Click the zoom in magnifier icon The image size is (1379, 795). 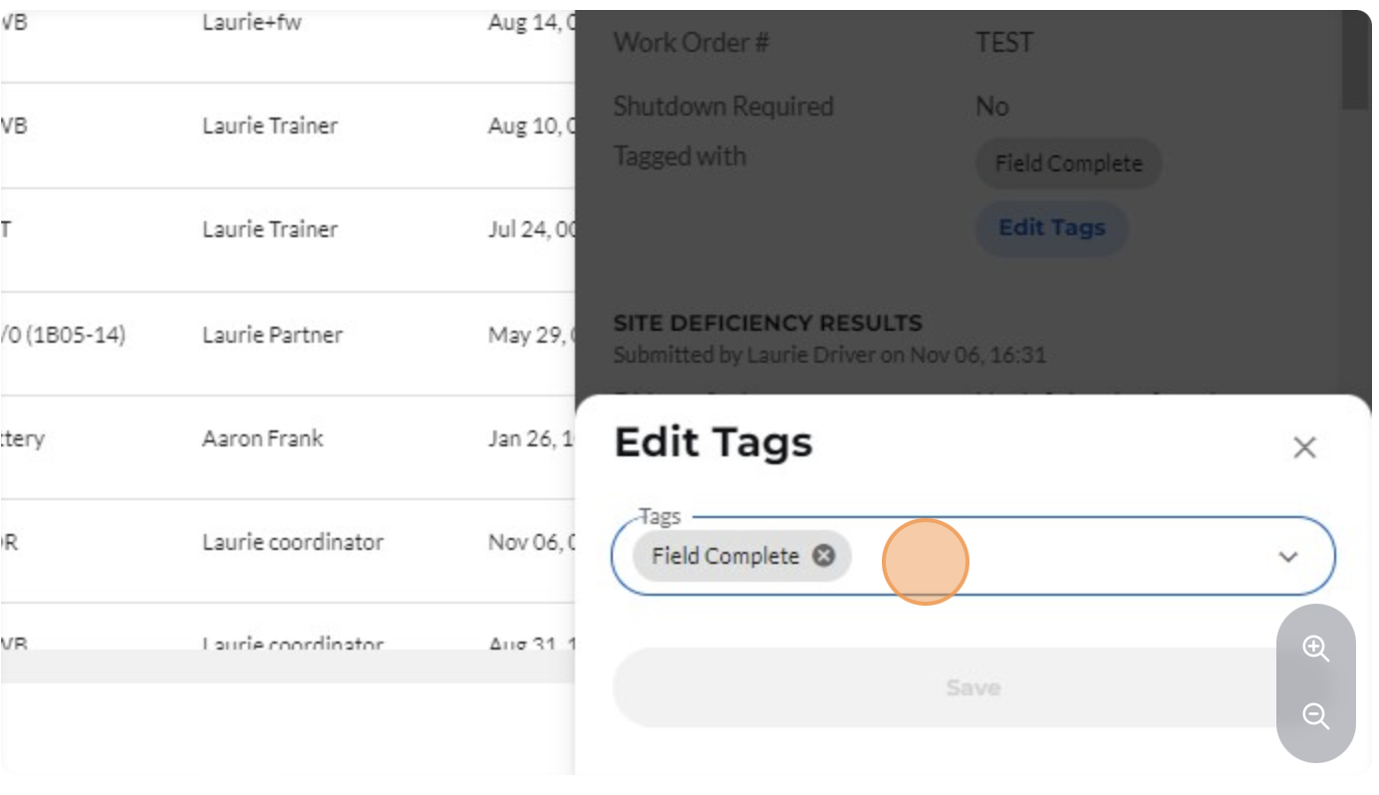[1316, 649]
